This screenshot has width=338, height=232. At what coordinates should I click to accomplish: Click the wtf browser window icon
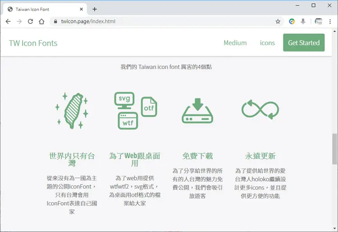128,121
